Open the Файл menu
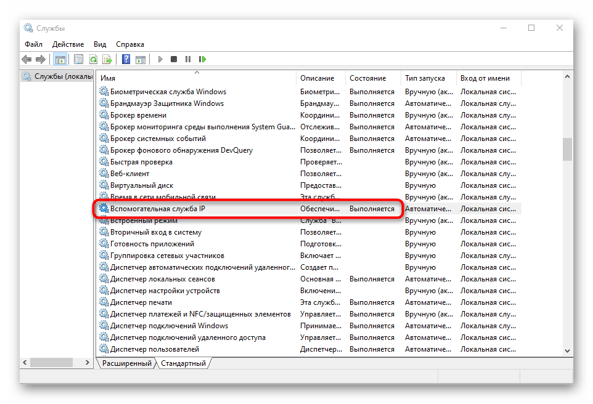 [x=33, y=44]
